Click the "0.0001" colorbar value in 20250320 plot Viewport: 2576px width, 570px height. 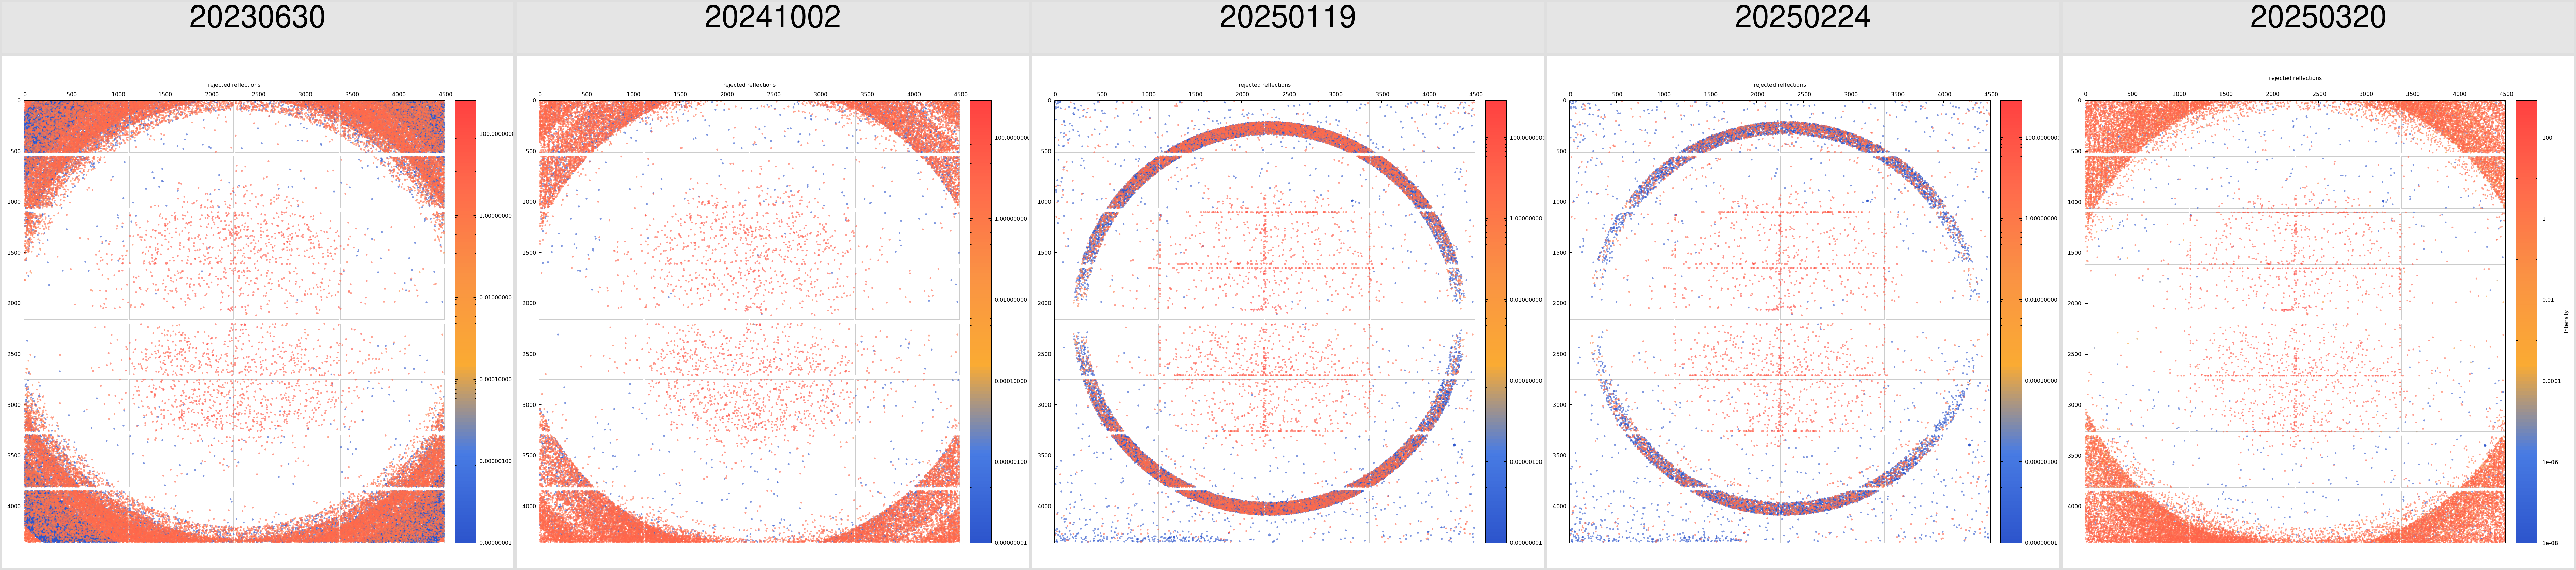[x=2551, y=381]
